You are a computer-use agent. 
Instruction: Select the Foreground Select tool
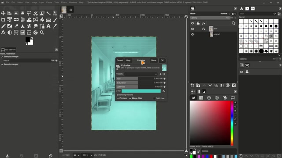(42, 13)
